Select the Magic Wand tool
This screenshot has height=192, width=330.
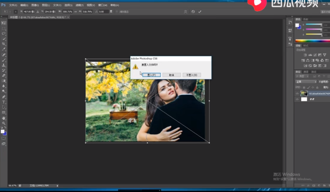pyautogui.click(x=4, y=39)
